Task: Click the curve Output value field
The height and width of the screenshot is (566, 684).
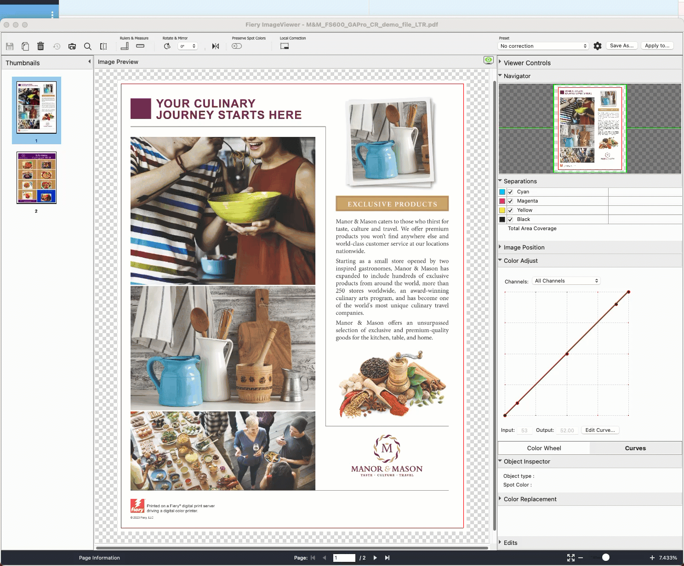Action: coord(567,430)
